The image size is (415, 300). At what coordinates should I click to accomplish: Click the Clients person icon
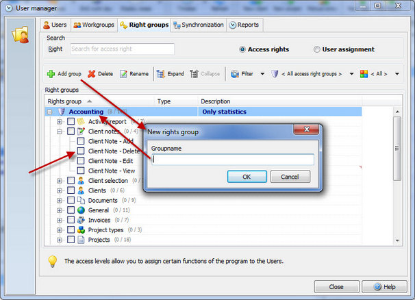click(x=81, y=190)
